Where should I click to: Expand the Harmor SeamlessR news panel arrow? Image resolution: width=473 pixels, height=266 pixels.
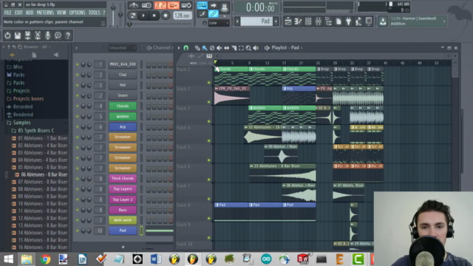point(444,21)
